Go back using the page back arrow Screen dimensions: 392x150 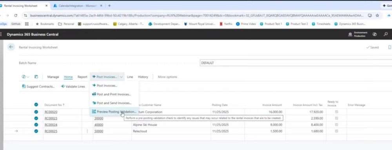pyautogui.click(x=11, y=47)
